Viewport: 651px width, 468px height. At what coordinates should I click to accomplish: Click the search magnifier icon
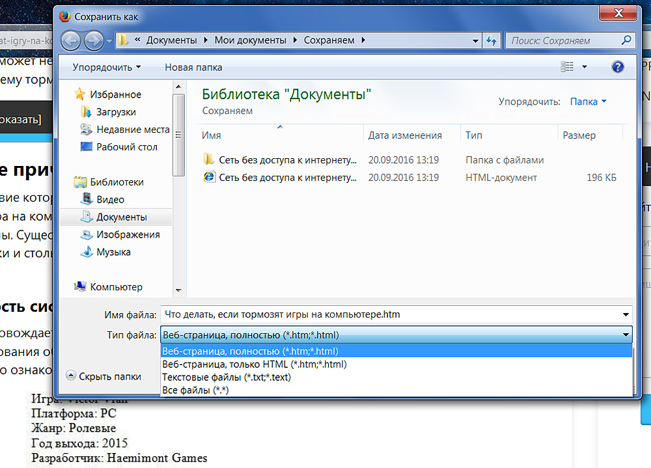(x=626, y=40)
